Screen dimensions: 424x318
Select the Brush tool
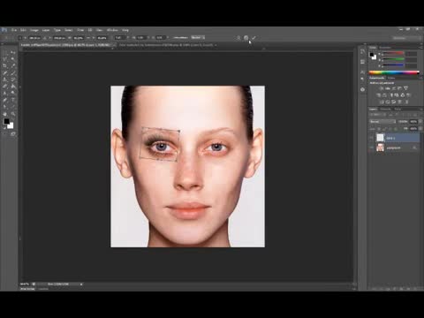12,72
